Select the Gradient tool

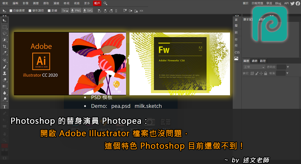coord(4,86)
